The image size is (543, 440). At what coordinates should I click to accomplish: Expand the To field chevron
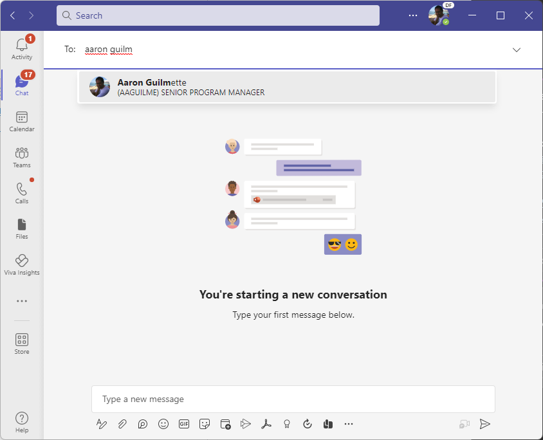[516, 50]
